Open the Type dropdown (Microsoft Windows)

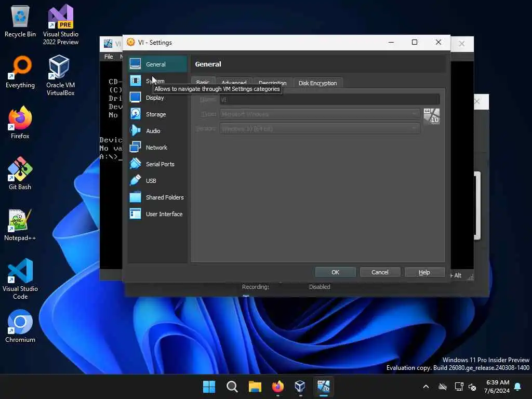pos(320,114)
